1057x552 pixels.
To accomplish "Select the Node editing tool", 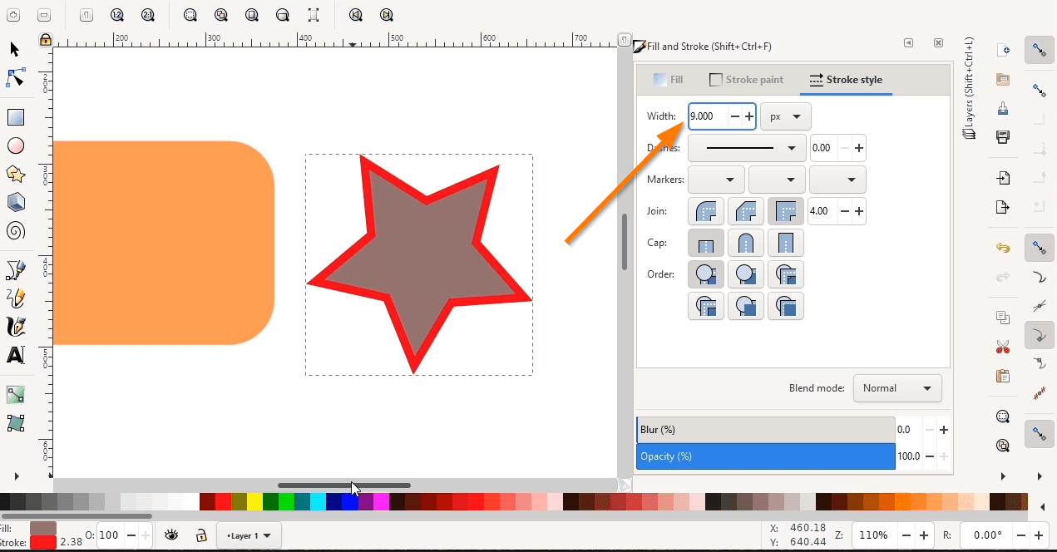I will pyautogui.click(x=15, y=77).
